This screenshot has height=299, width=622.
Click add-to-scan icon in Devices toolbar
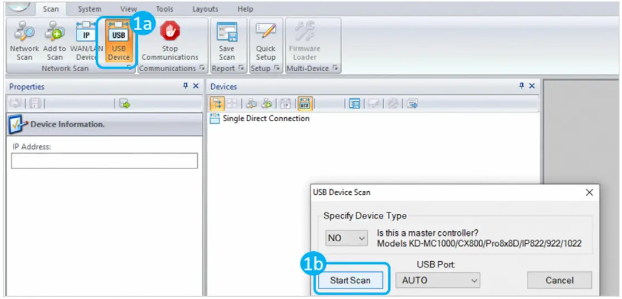click(x=267, y=104)
